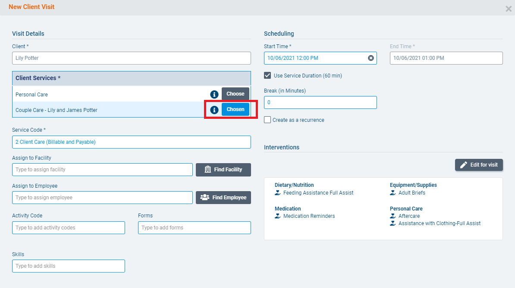Choose the Personal Care service
This screenshot has width=515, height=288.
click(235, 93)
